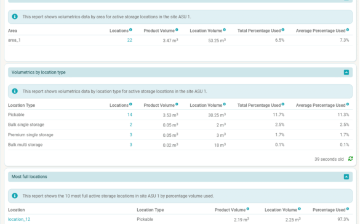Click the info icon in the location type banner
The width and height of the screenshot is (360, 224).
[15, 91]
